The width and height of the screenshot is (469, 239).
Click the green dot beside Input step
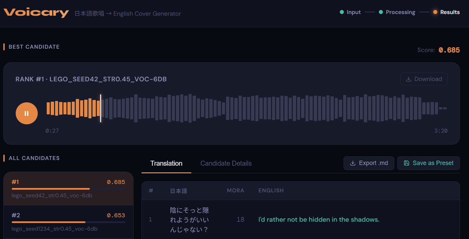[x=342, y=12]
